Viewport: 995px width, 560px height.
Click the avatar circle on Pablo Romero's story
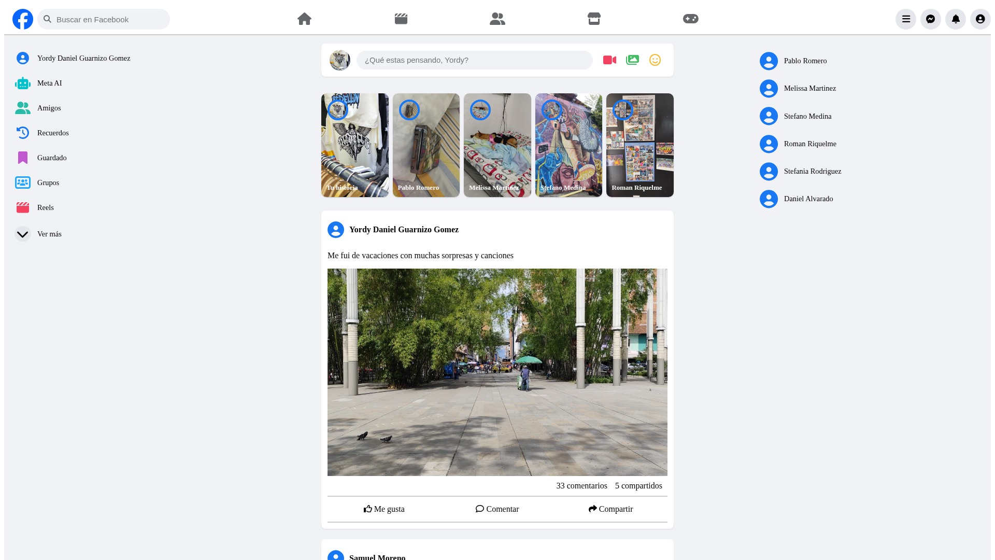(409, 110)
